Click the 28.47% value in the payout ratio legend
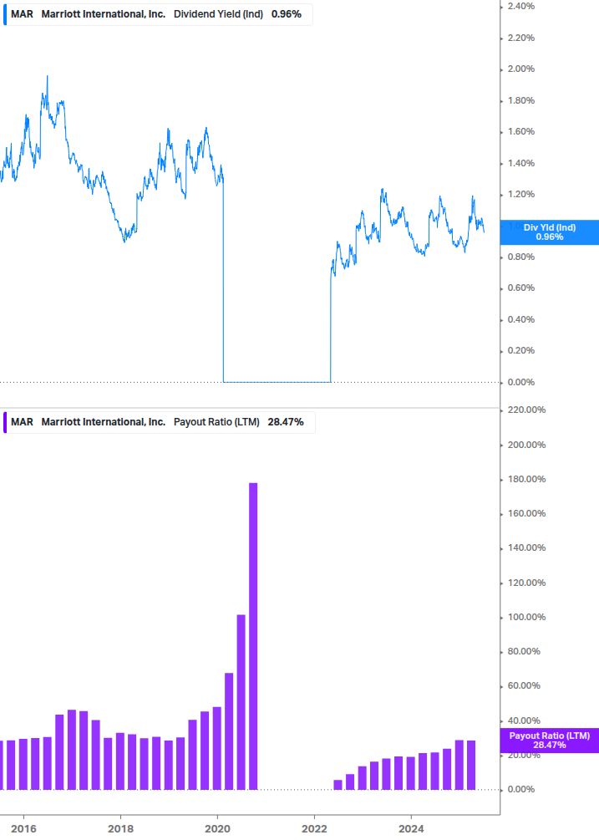Image resolution: width=599 pixels, height=840 pixels. tap(286, 422)
